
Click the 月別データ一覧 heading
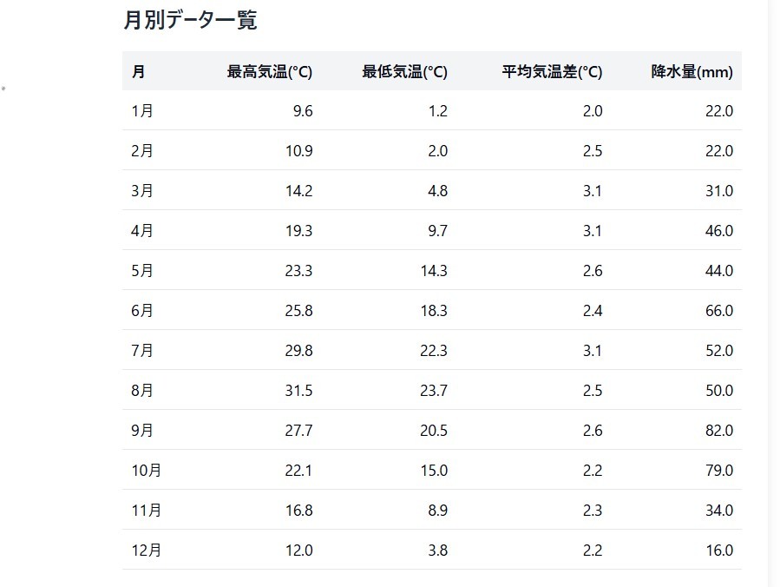[190, 21]
